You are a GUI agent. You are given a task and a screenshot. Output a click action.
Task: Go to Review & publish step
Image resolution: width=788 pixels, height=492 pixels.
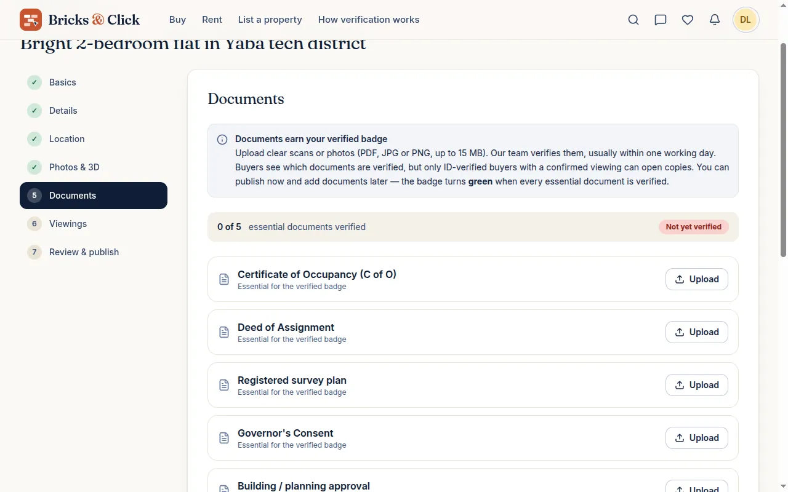[94, 252]
